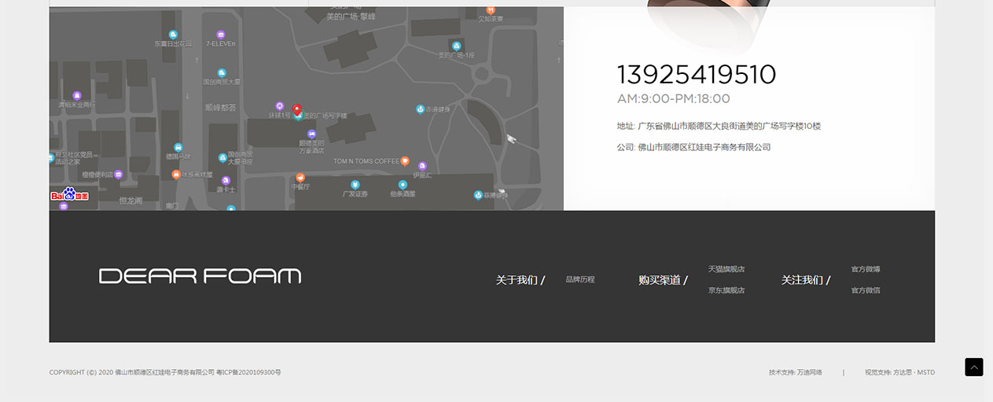Click the 美的广场写字楼 map label
The width and height of the screenshot is (993, 402).
tap(325, 116)
